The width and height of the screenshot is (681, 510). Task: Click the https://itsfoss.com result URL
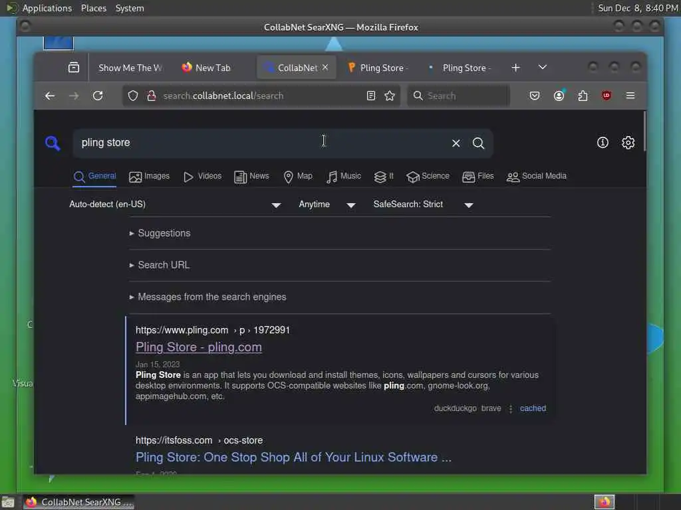pos(199,441)
